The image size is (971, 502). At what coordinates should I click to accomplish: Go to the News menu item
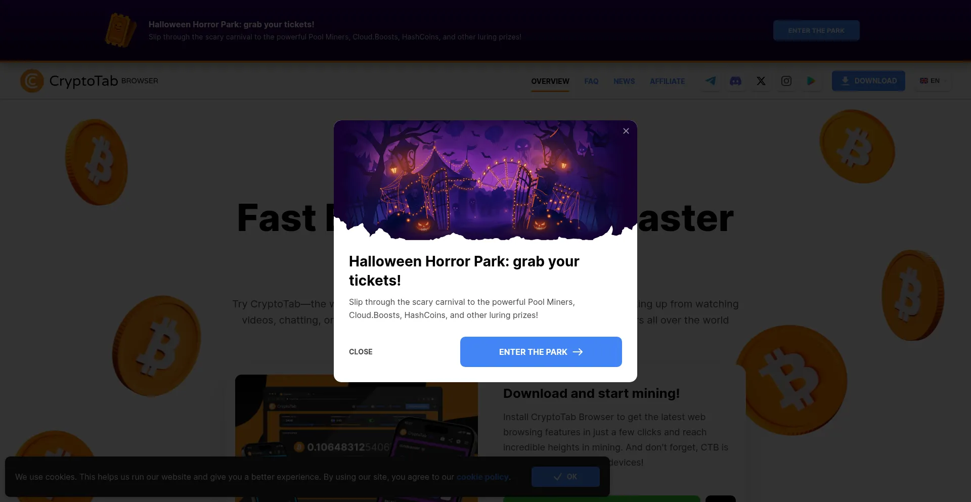click(x=624, y=81)
